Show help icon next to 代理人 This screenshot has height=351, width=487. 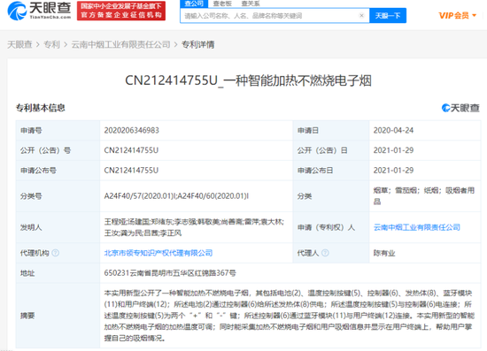click(325, 253)
